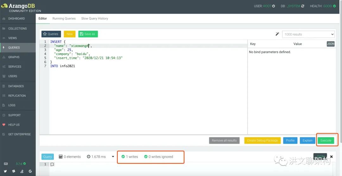342x176 pixels.
Task: Open the Logs document icon
Action: point(4,105)
